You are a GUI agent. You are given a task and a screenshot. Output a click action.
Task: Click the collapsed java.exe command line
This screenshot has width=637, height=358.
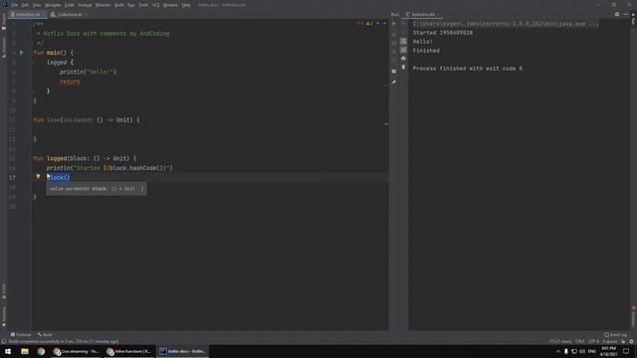[x=506, y=24]
